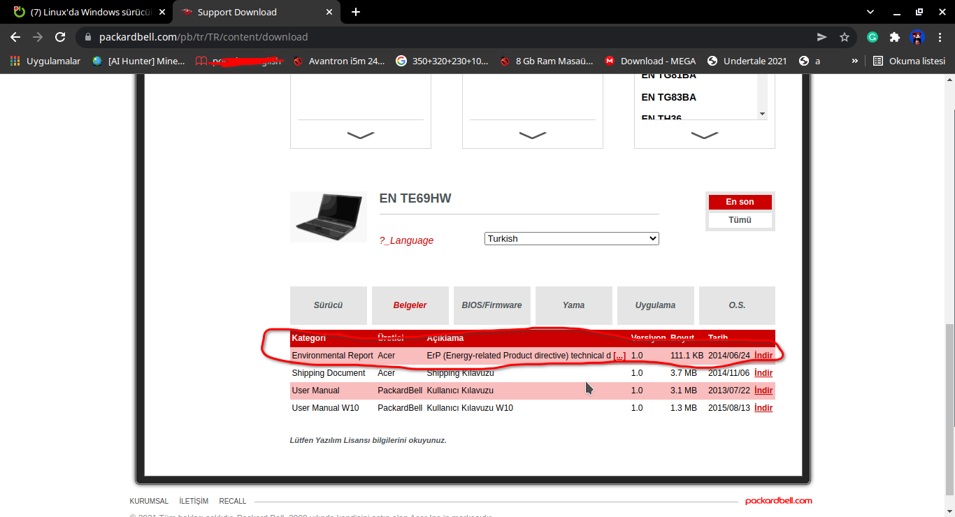
Task: Open the Undertale 2021 bookmark
Action: [747, 61]
